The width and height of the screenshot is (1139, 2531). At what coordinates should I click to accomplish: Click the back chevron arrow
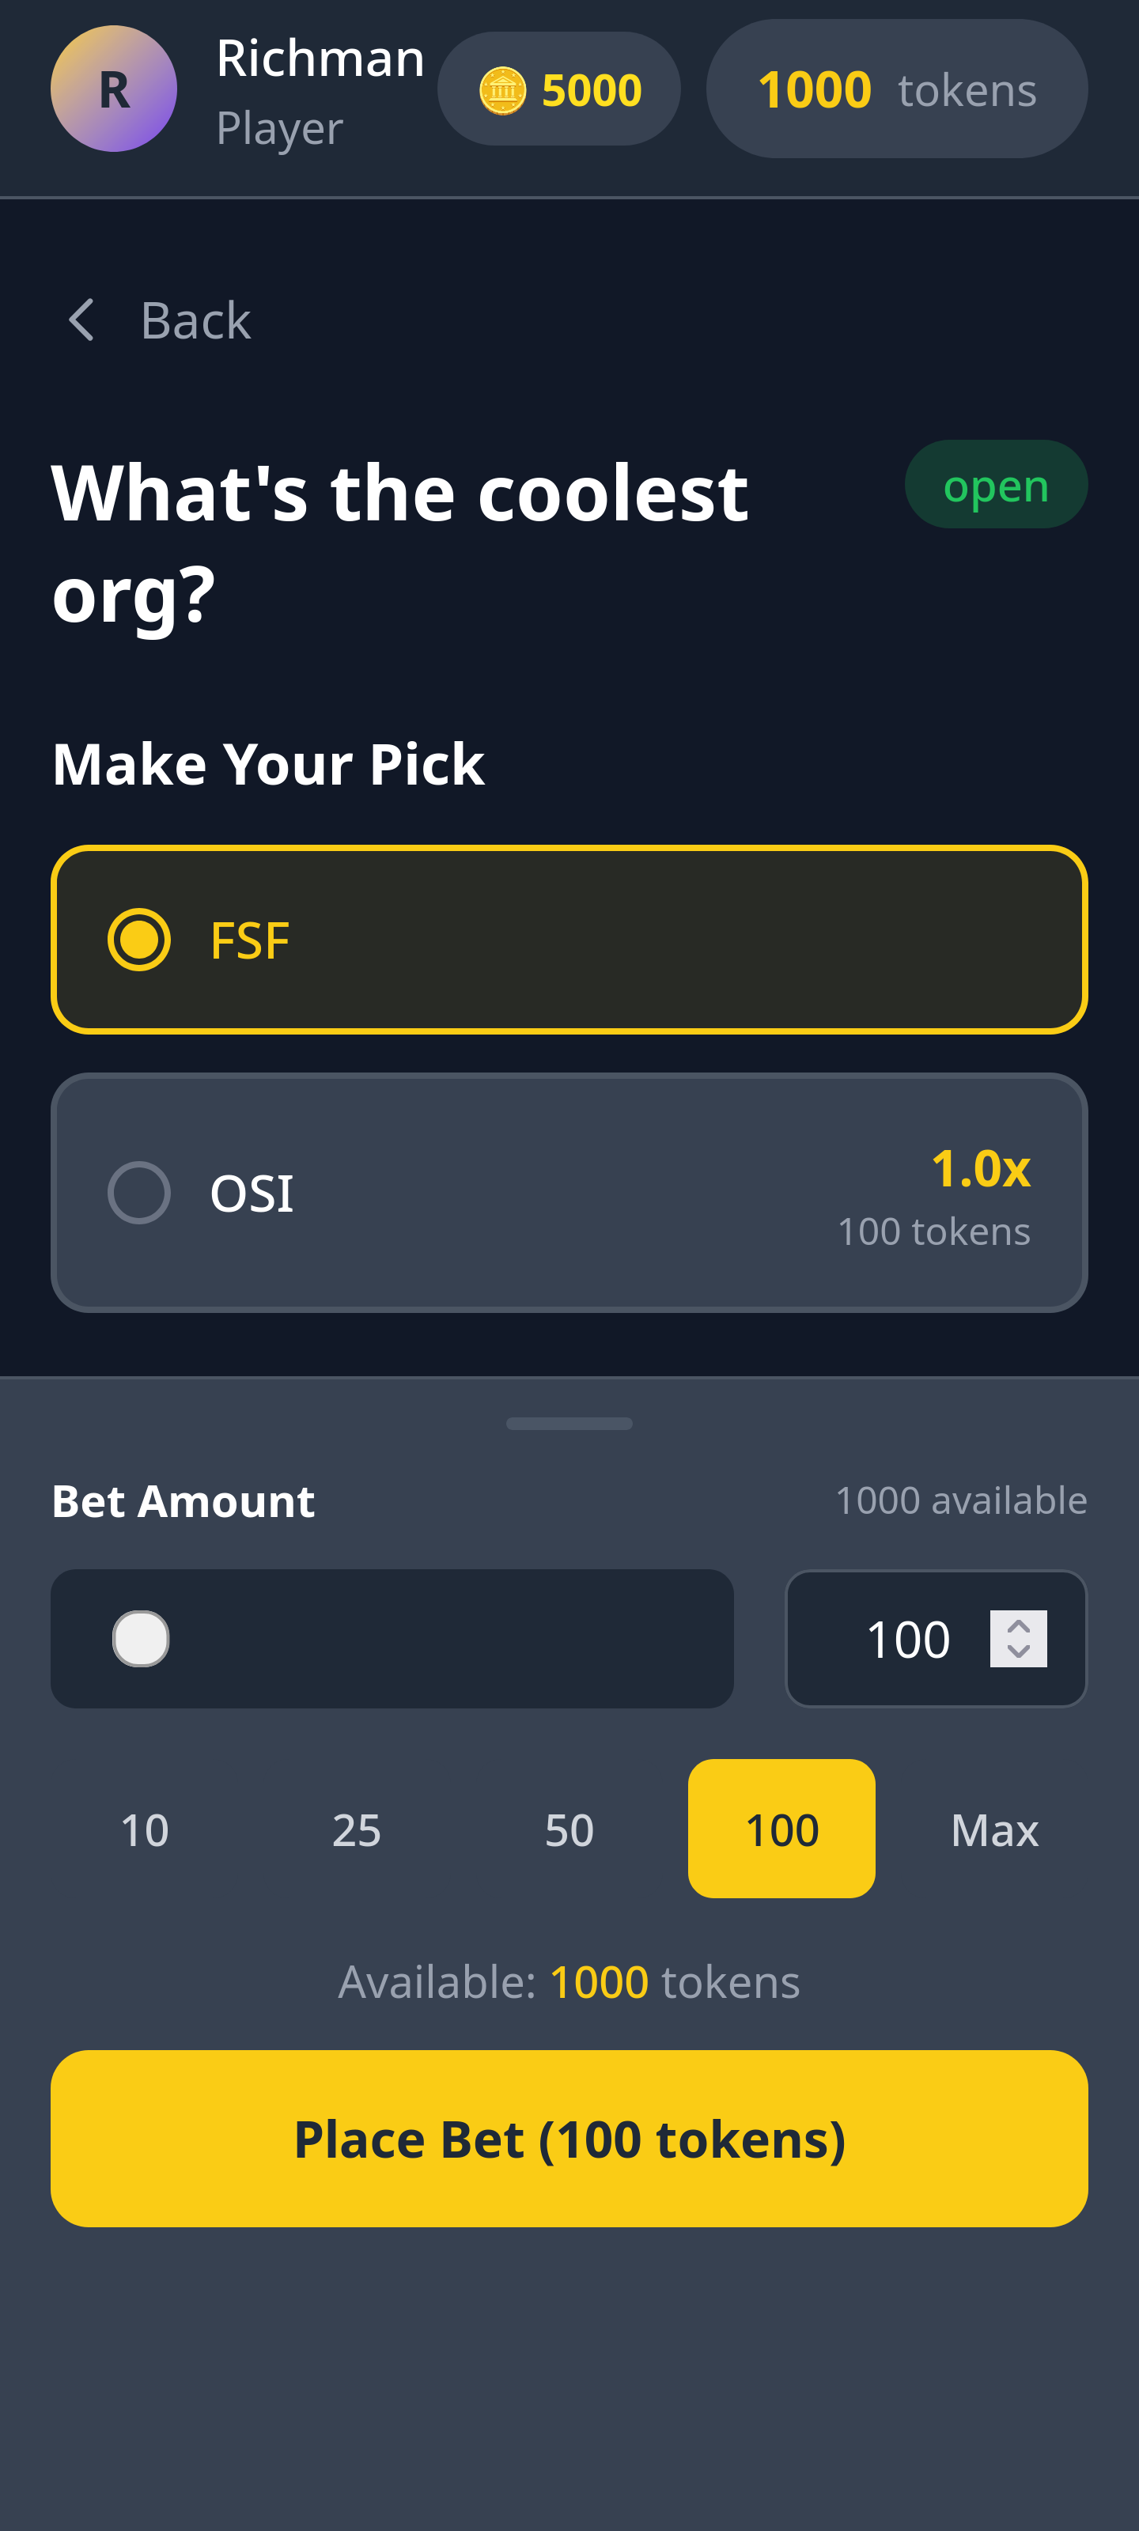[82, 320]
